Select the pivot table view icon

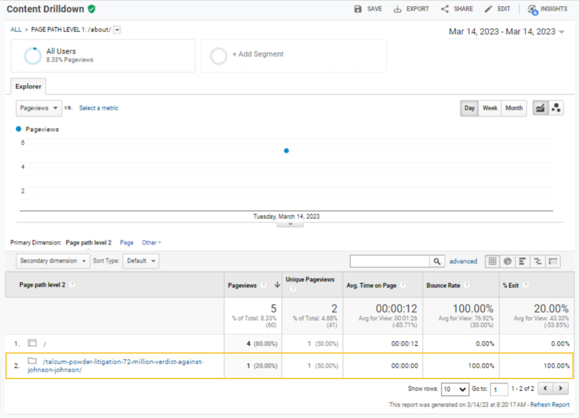coord(554,261)
